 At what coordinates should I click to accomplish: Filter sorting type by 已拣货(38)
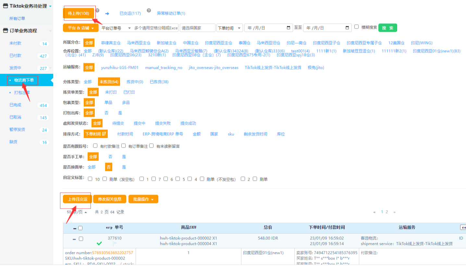159,82
